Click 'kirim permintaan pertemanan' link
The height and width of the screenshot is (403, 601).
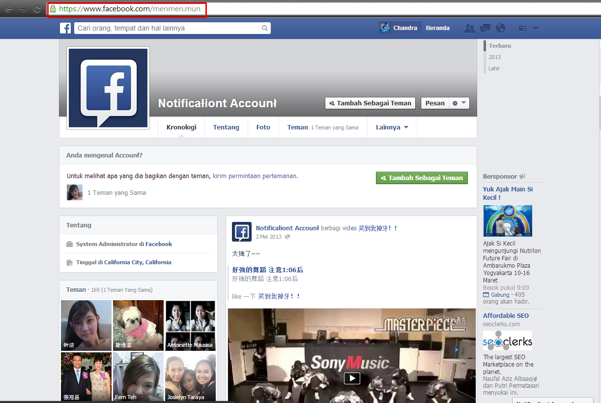coord(255,176)
